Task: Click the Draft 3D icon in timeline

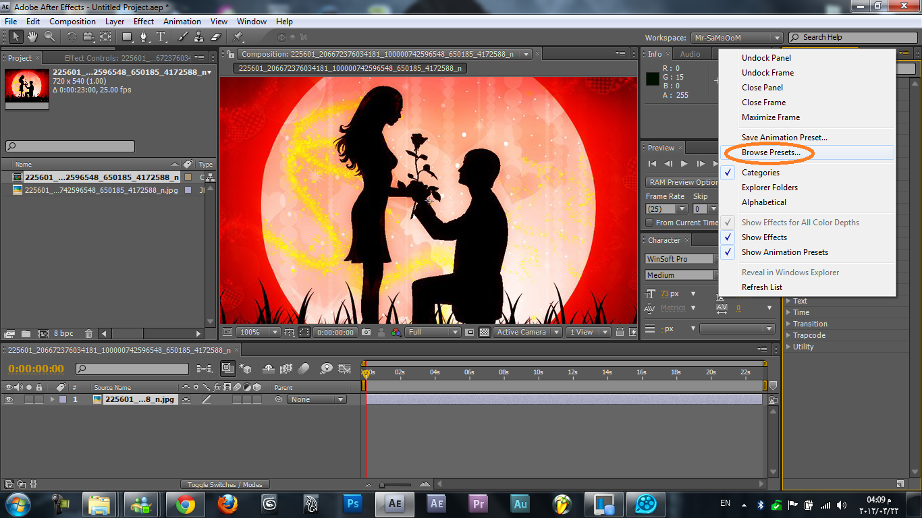Action: pos(246,369)
